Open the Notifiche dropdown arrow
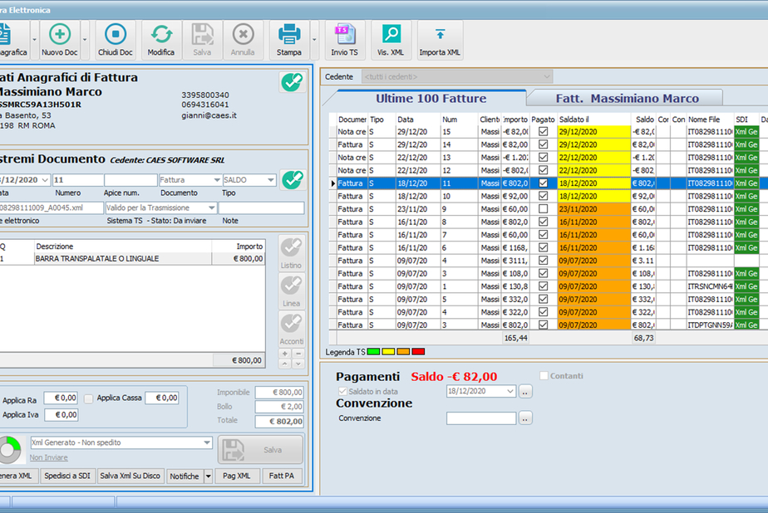The height and width of the screenshot is (513, 768). (208, 476)
